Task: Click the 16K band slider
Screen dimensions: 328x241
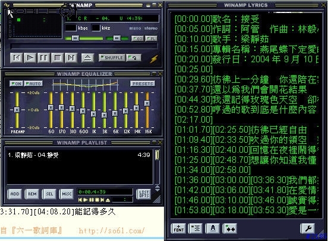Action: coord(147,103)
